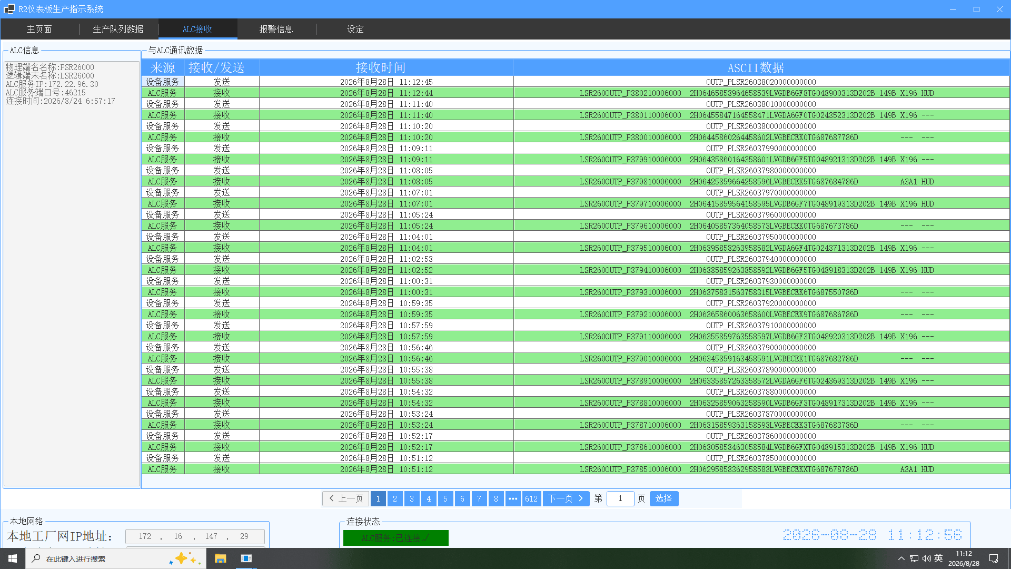
Task: Click ASCII data containing P380010006000
Action: 761,137
